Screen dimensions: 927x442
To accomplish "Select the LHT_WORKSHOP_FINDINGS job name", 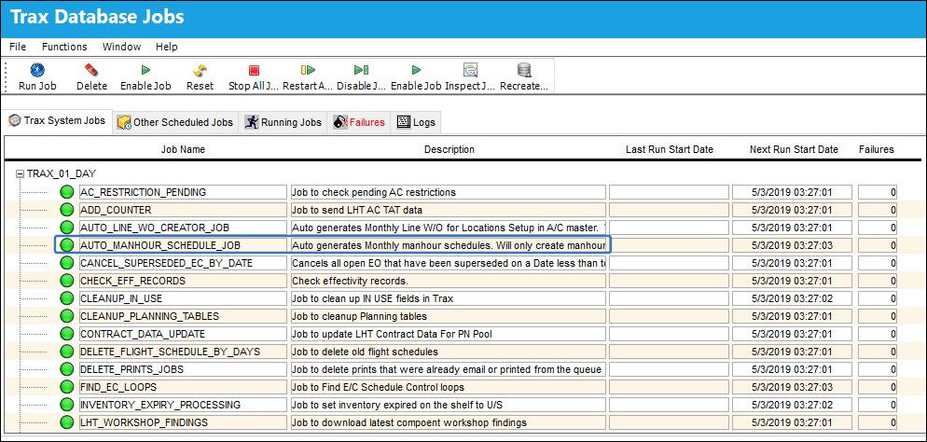I will pos(183,422).
